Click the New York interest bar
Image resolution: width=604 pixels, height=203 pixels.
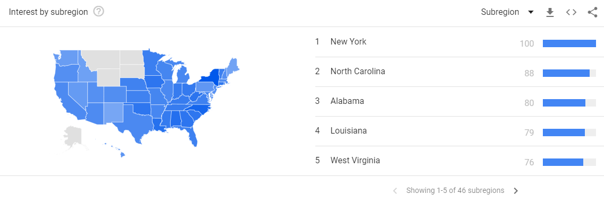[x=569, y=43]
